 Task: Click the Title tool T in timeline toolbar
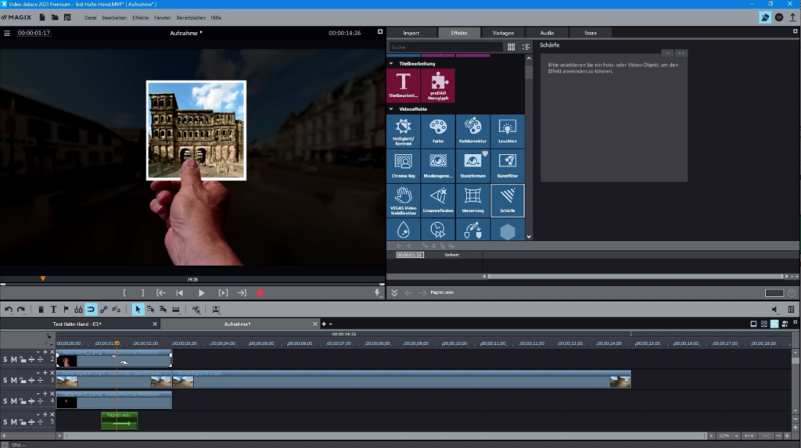point(53,309)
